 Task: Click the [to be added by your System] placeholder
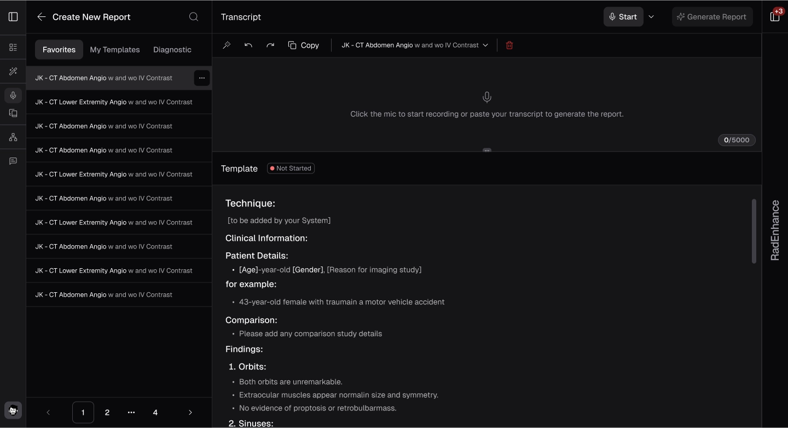point(279,221)
